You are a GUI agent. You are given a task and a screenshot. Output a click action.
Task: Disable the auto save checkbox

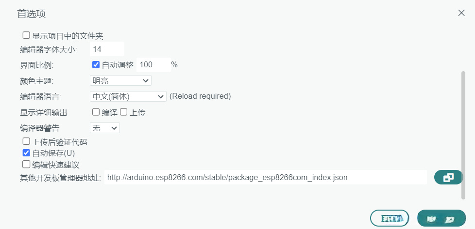26,153
